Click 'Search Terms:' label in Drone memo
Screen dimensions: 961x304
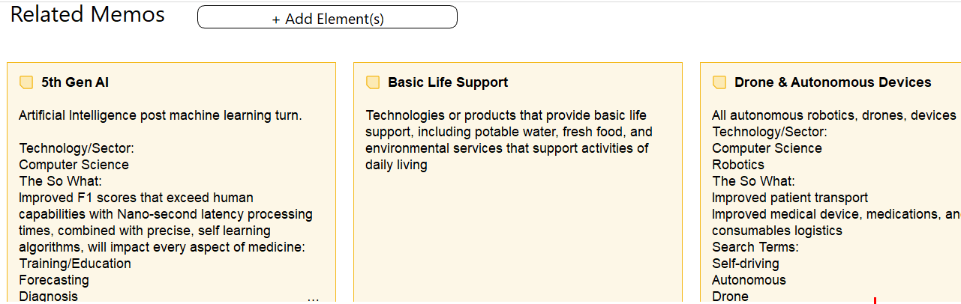point(755,247)
